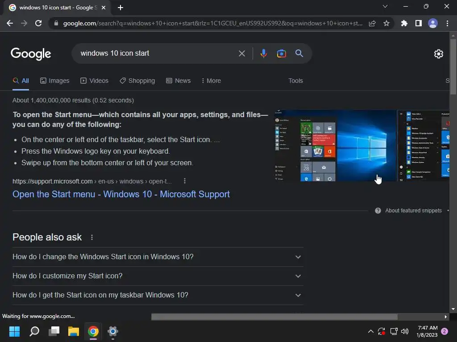457x342 pixels.
Task: Expand 'How do I get the Start icon on my taskbar'
Action: click(158, 295)
